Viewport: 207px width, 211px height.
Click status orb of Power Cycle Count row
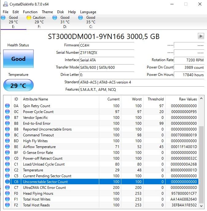tap(7, 111)
